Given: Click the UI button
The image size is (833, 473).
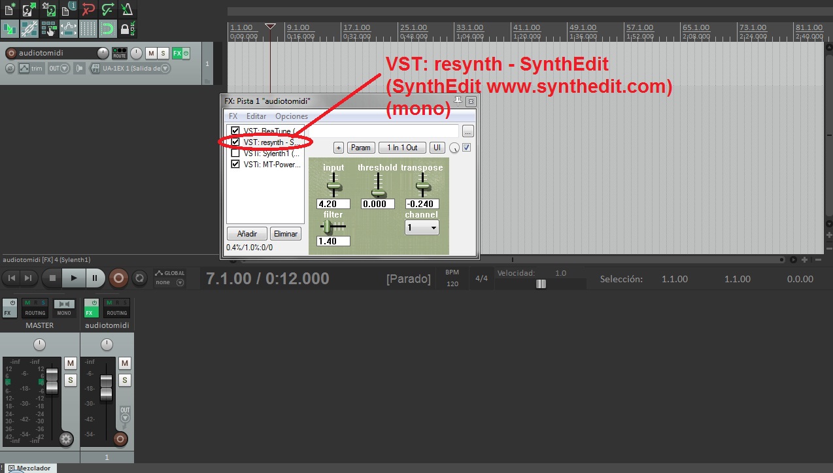Looking at the screenshot, I should 437,148.
